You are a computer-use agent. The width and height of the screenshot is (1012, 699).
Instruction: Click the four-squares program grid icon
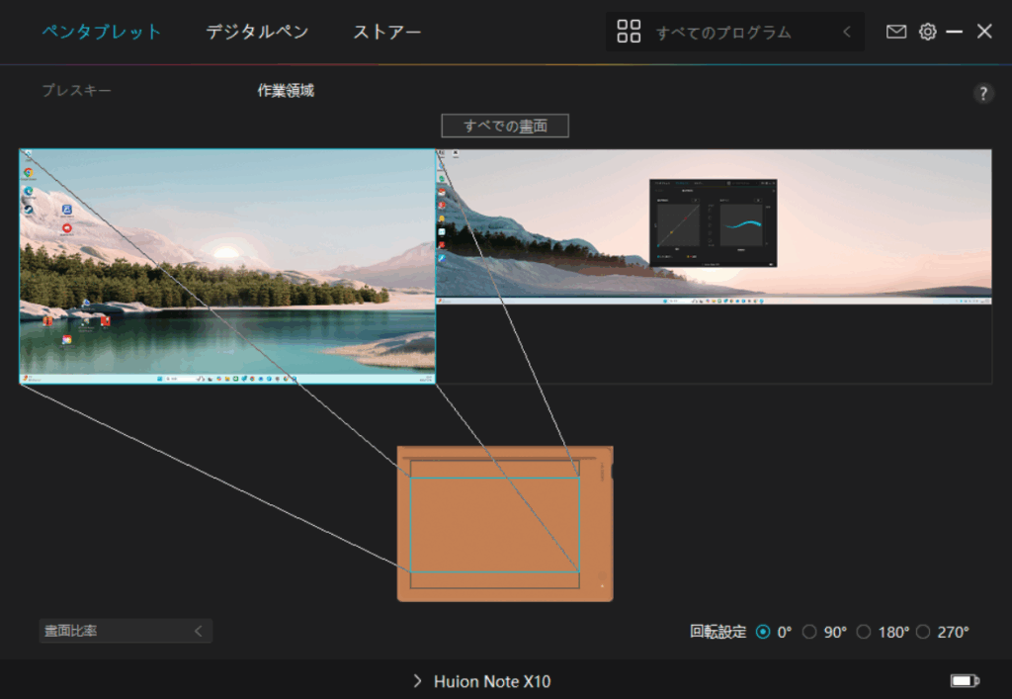coord(629,32)
